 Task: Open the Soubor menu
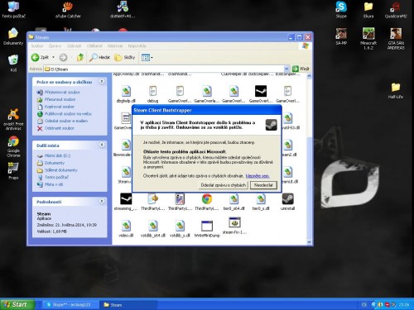pyautogui.click(x=36, y=45)
